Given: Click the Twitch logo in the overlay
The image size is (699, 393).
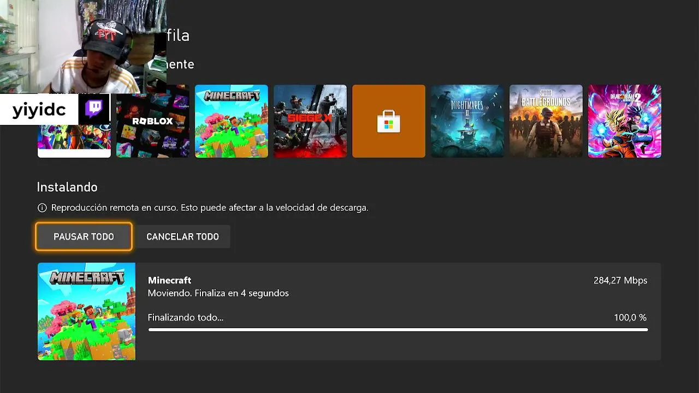Looking at the screenshot, I should pyautogui.click(x=93, y=109).
